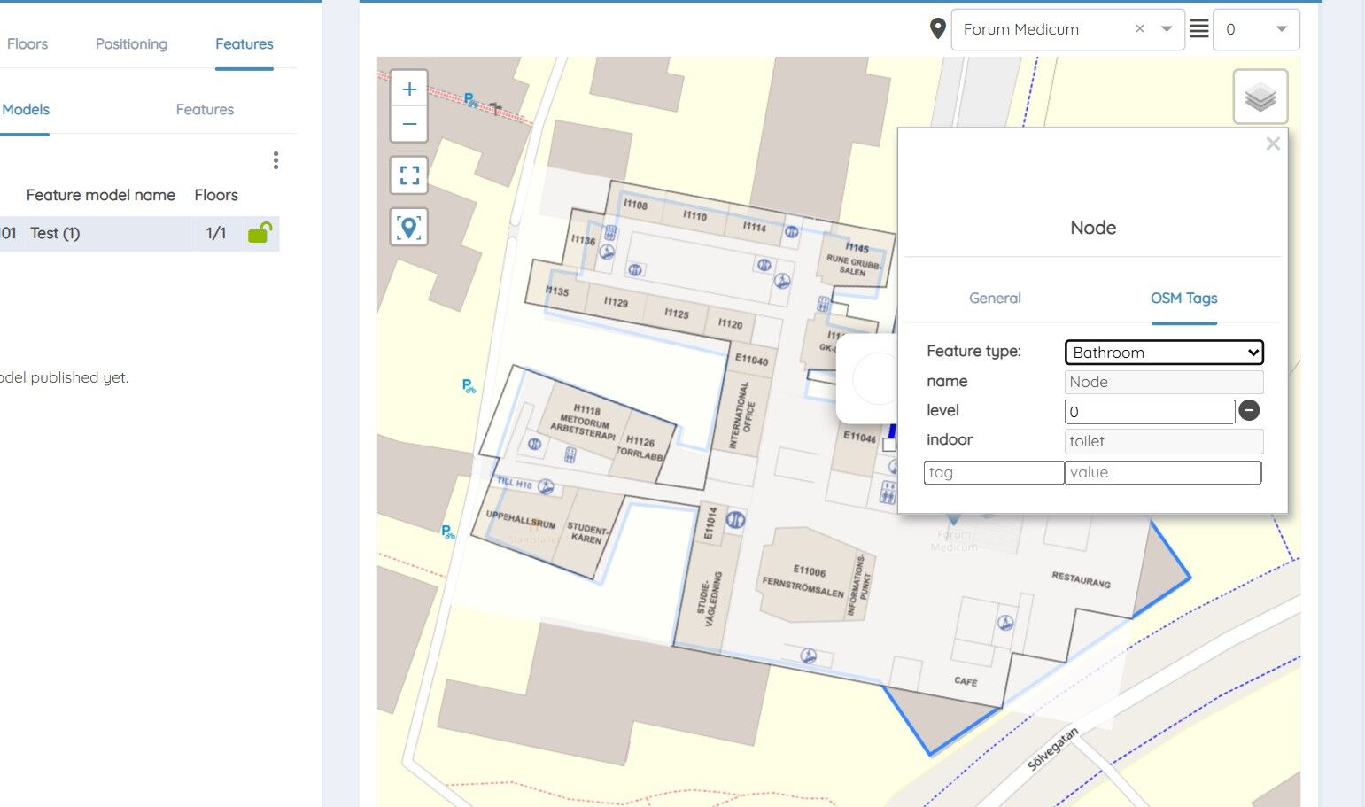1365x807 pixels.
Task: Click the RUNE GRUBB-SALEN room label
Action: (855, 259)
